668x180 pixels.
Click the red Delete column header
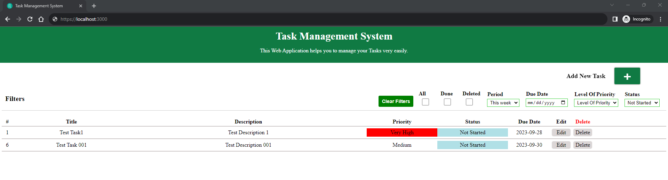tap(583, 122)
